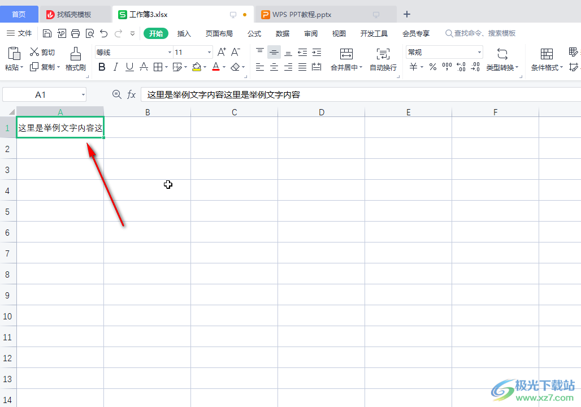This screenshot has height=407, width=581.
Task: Switch to 审阅 Review tab
Action: pos(310,34)
